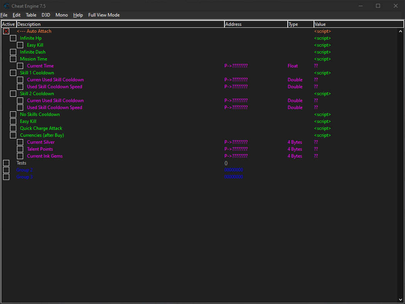Viewport: 405px width, 304px height.
Task: Enable the Skill 1 Cooldown checkbox
Action: pos(13,73)
